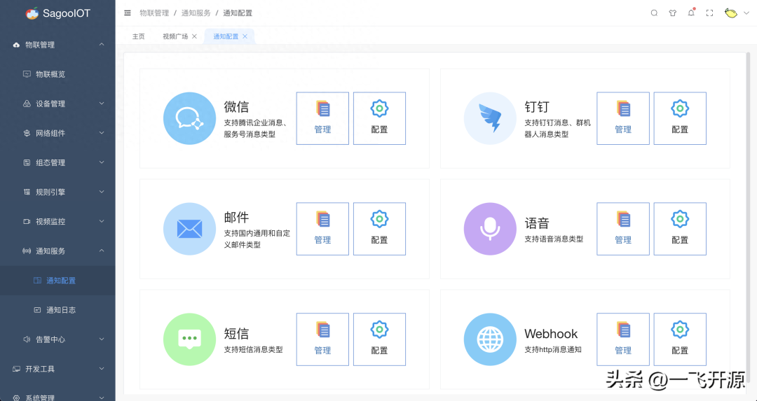Viewport: 757px width, 401px height.
Task: Open 管理 for 短信
Action: point(322,339)
